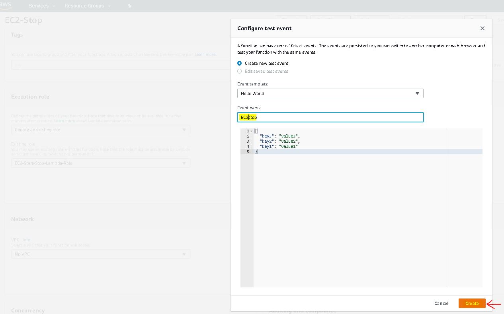Open the Choose an existing role dropdown

[100, 130]
